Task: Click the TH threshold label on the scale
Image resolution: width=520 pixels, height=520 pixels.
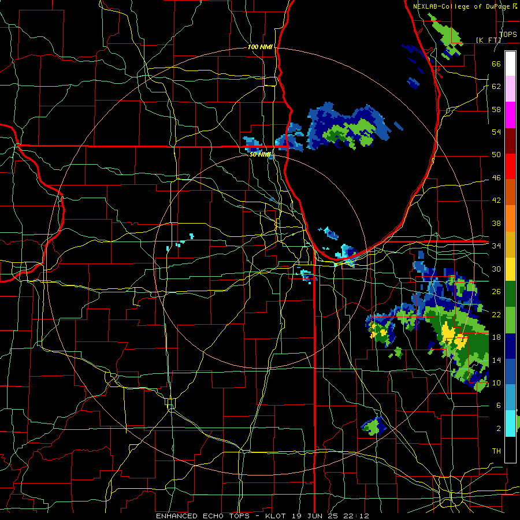Action: (x=496, y=451)
